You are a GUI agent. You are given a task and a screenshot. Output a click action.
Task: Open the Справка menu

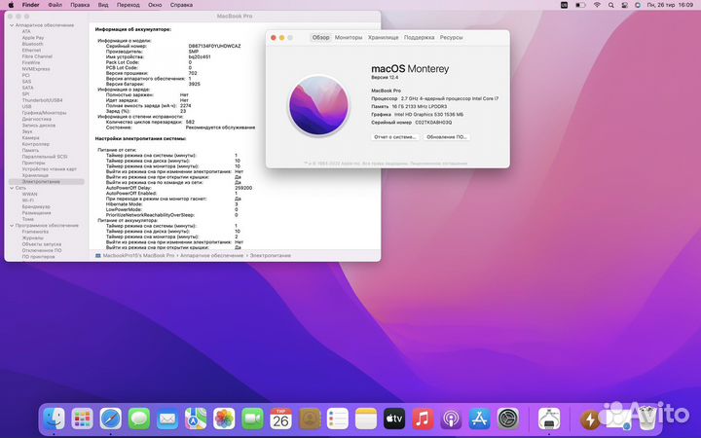coord(181,5)
